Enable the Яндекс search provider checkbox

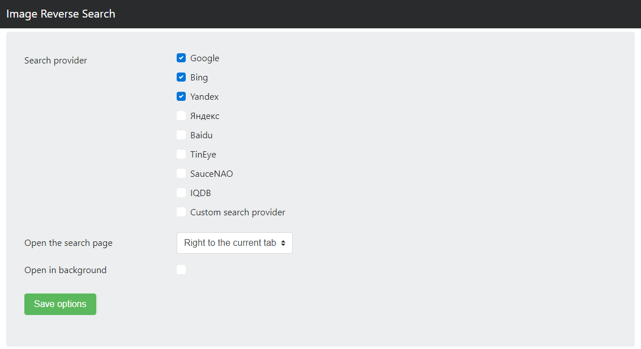[x=181, y=116]
